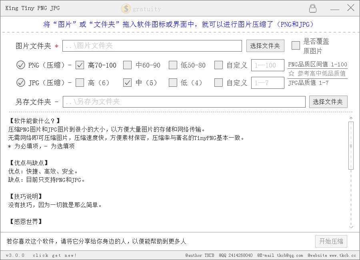Check the 低50-80 PNG quality checkbox
The height and width of the screenshot is (260, 360).
point(173,65)
